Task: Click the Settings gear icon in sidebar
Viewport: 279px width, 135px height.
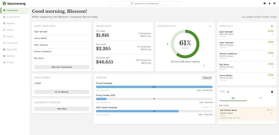Action: point(4,56)
